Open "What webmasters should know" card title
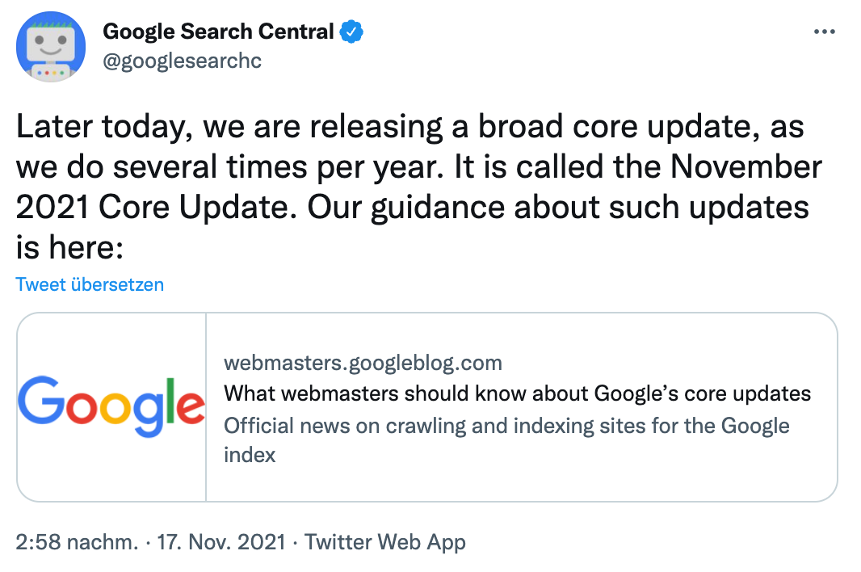The width and height of the screenshot is (861, 572). (517, 393)
